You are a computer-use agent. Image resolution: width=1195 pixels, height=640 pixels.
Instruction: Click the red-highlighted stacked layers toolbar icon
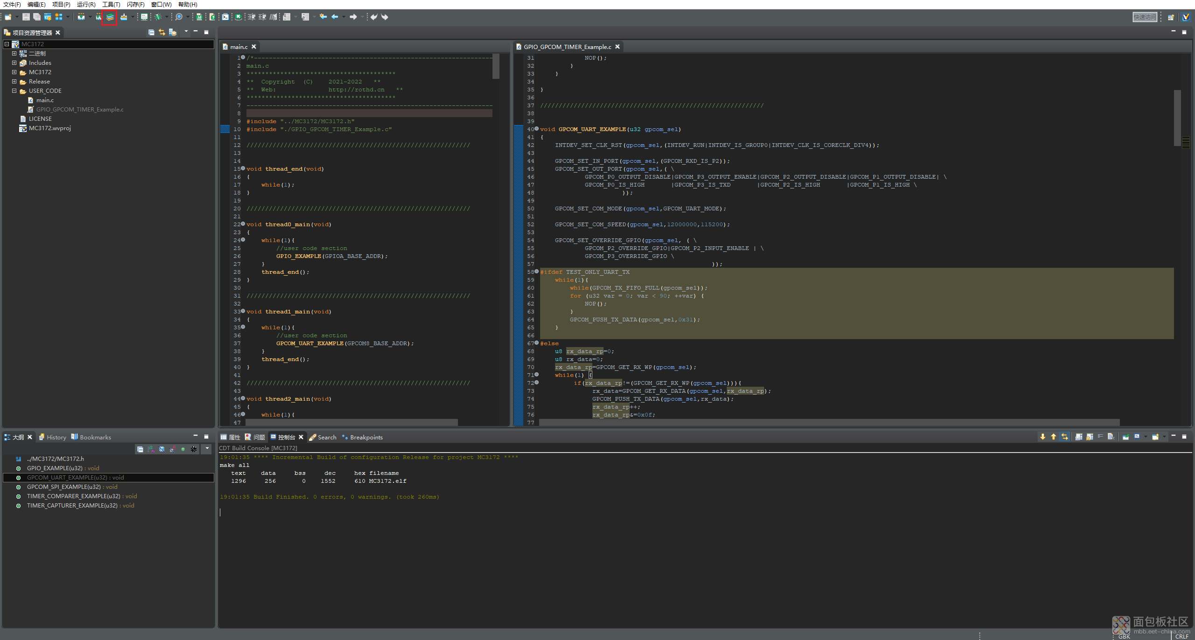click(110, 17)
